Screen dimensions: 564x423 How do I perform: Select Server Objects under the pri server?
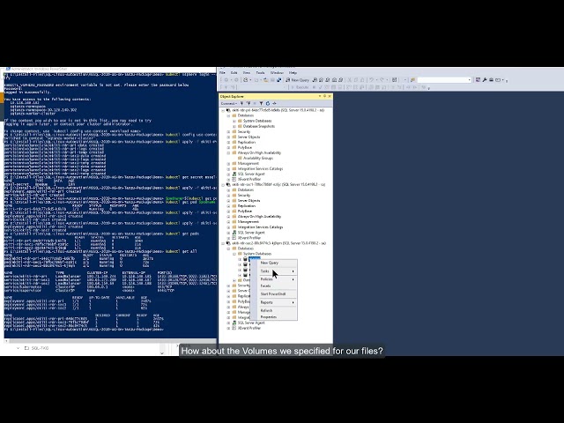click(249, 137)
